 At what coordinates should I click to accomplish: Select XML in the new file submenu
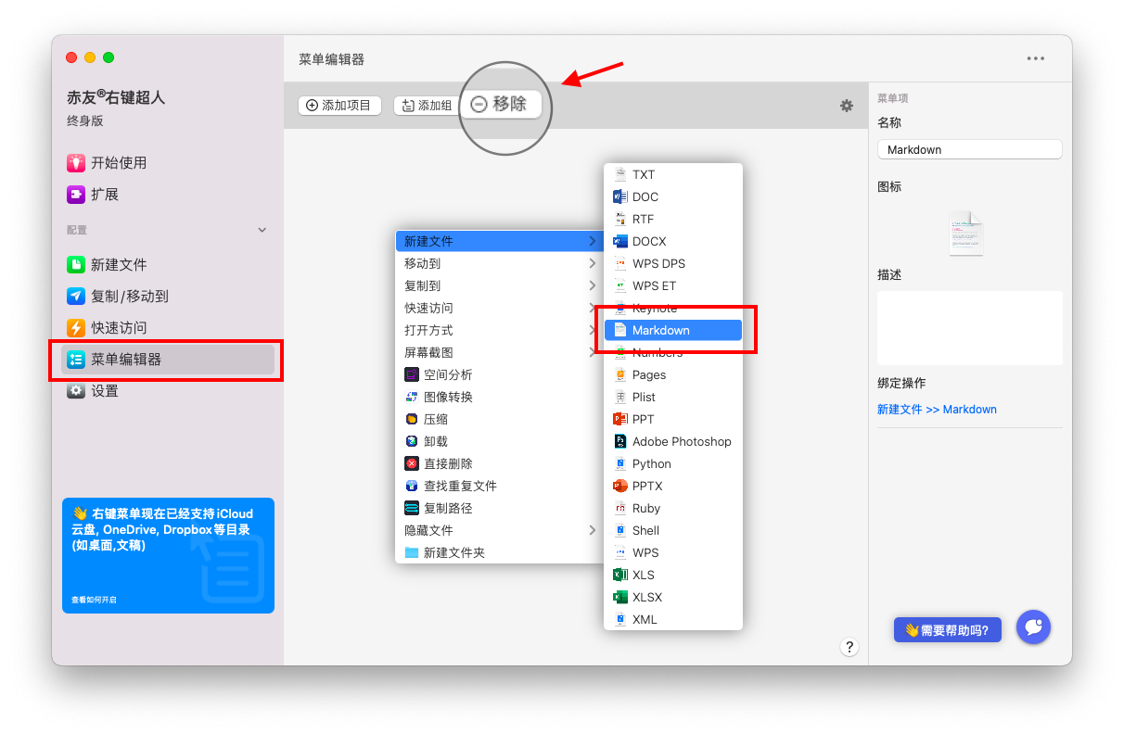click(x=673, y=619)
